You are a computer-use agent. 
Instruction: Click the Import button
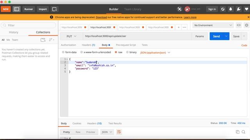coord(43,9)
